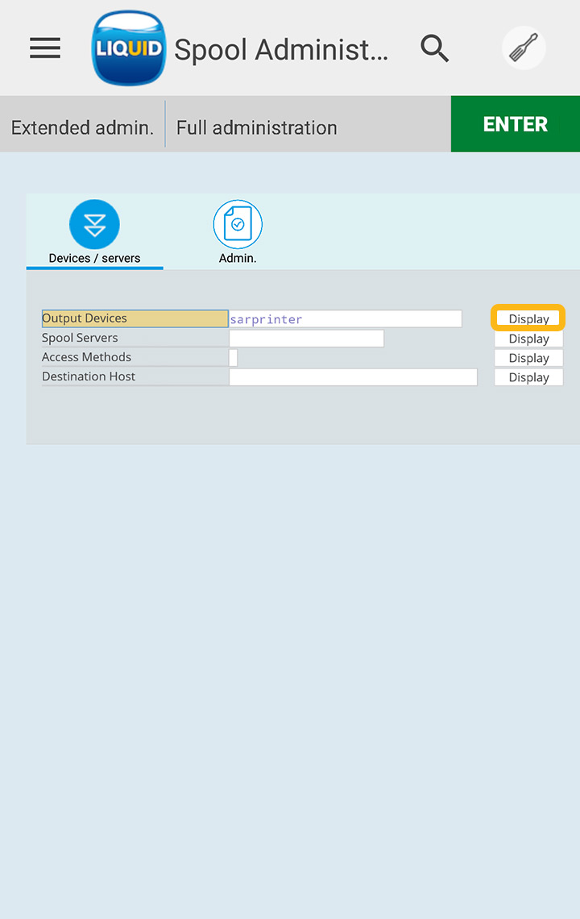Click Display button for Access Methods
The height and width of the screenshot is (919, 580).
click(528, 358)
